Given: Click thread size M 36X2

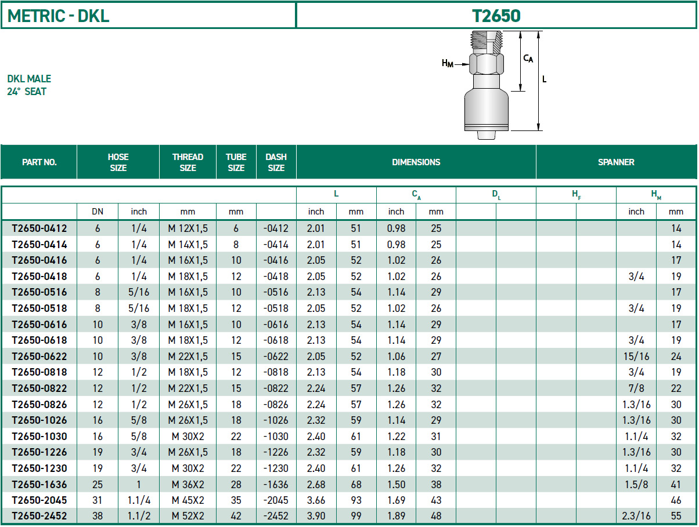Looking at the screenshot, I should [x=188, y=484].
